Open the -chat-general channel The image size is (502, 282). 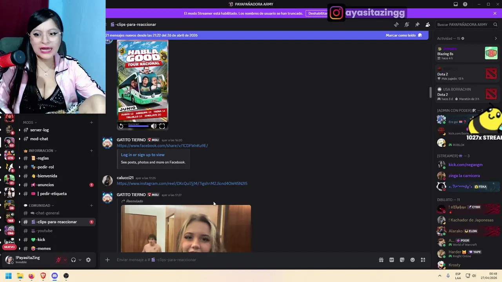pos(58,213)
